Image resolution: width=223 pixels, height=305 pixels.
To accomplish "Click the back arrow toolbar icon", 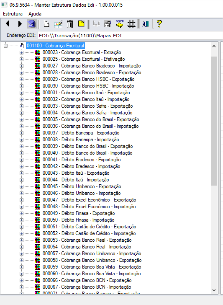I will [x=8, y=24].
